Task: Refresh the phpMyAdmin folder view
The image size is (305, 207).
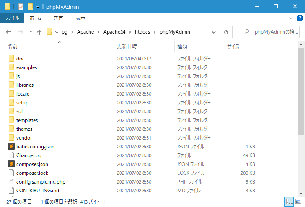Action: [x=226, y=32]
